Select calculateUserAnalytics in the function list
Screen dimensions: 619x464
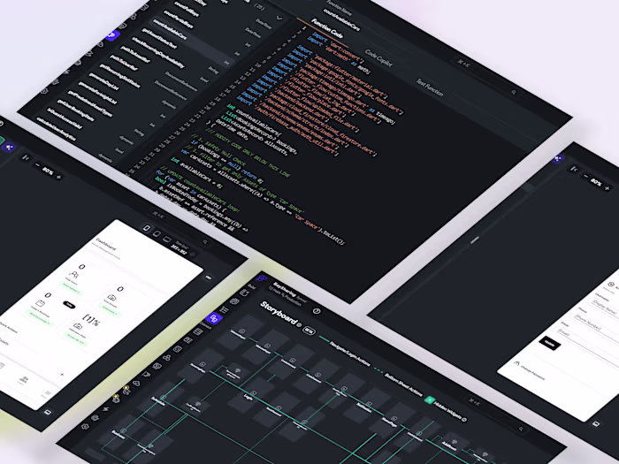(x=56, y=128)
